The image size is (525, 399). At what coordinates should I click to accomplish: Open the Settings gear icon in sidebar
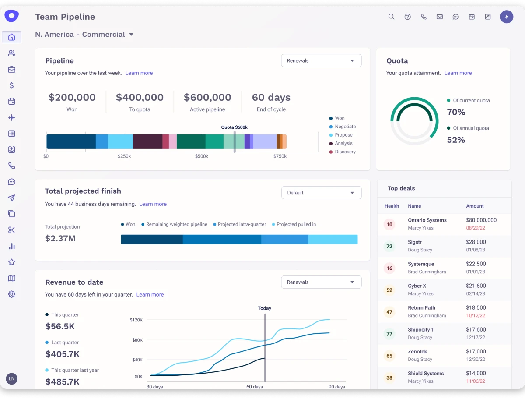[x=12, y=294]
